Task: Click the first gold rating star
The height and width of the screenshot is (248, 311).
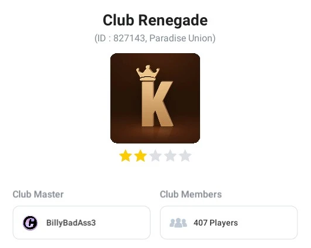Action: 126,156
